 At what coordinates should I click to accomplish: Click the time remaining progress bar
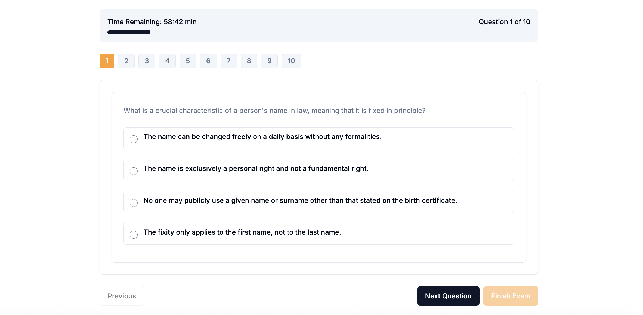(128, 32)
